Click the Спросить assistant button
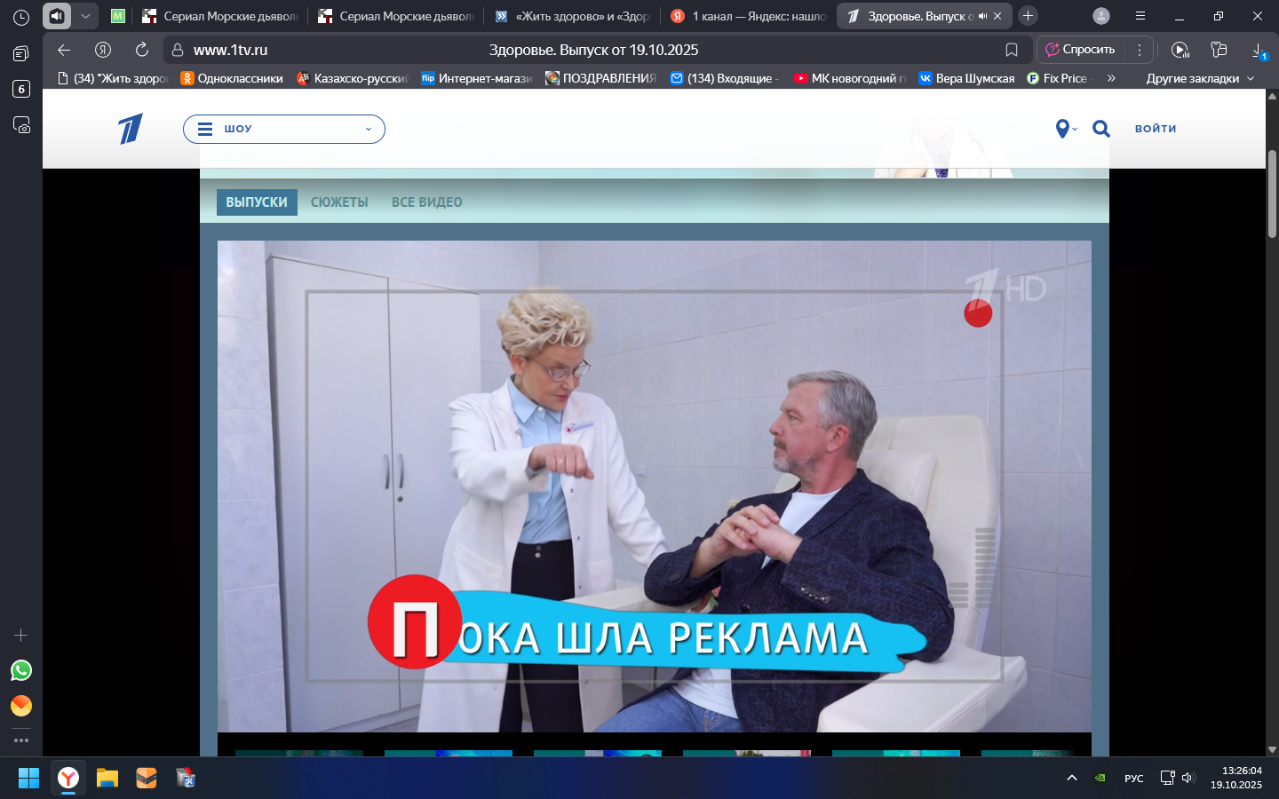 [x=1080, y=50]
